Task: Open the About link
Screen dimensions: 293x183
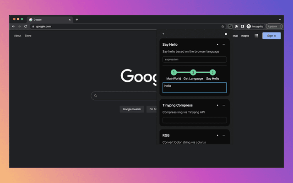Action: (x=17, y=36)
